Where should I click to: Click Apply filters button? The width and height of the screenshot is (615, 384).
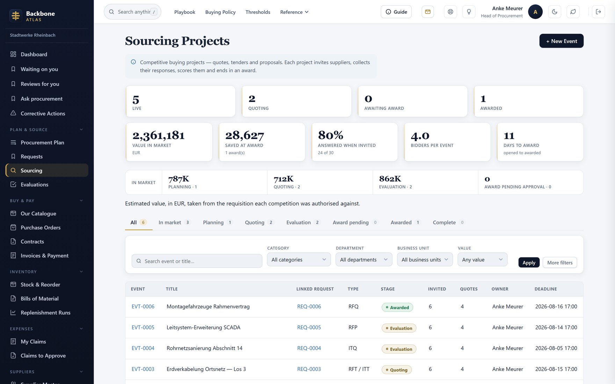click(529, 263)
